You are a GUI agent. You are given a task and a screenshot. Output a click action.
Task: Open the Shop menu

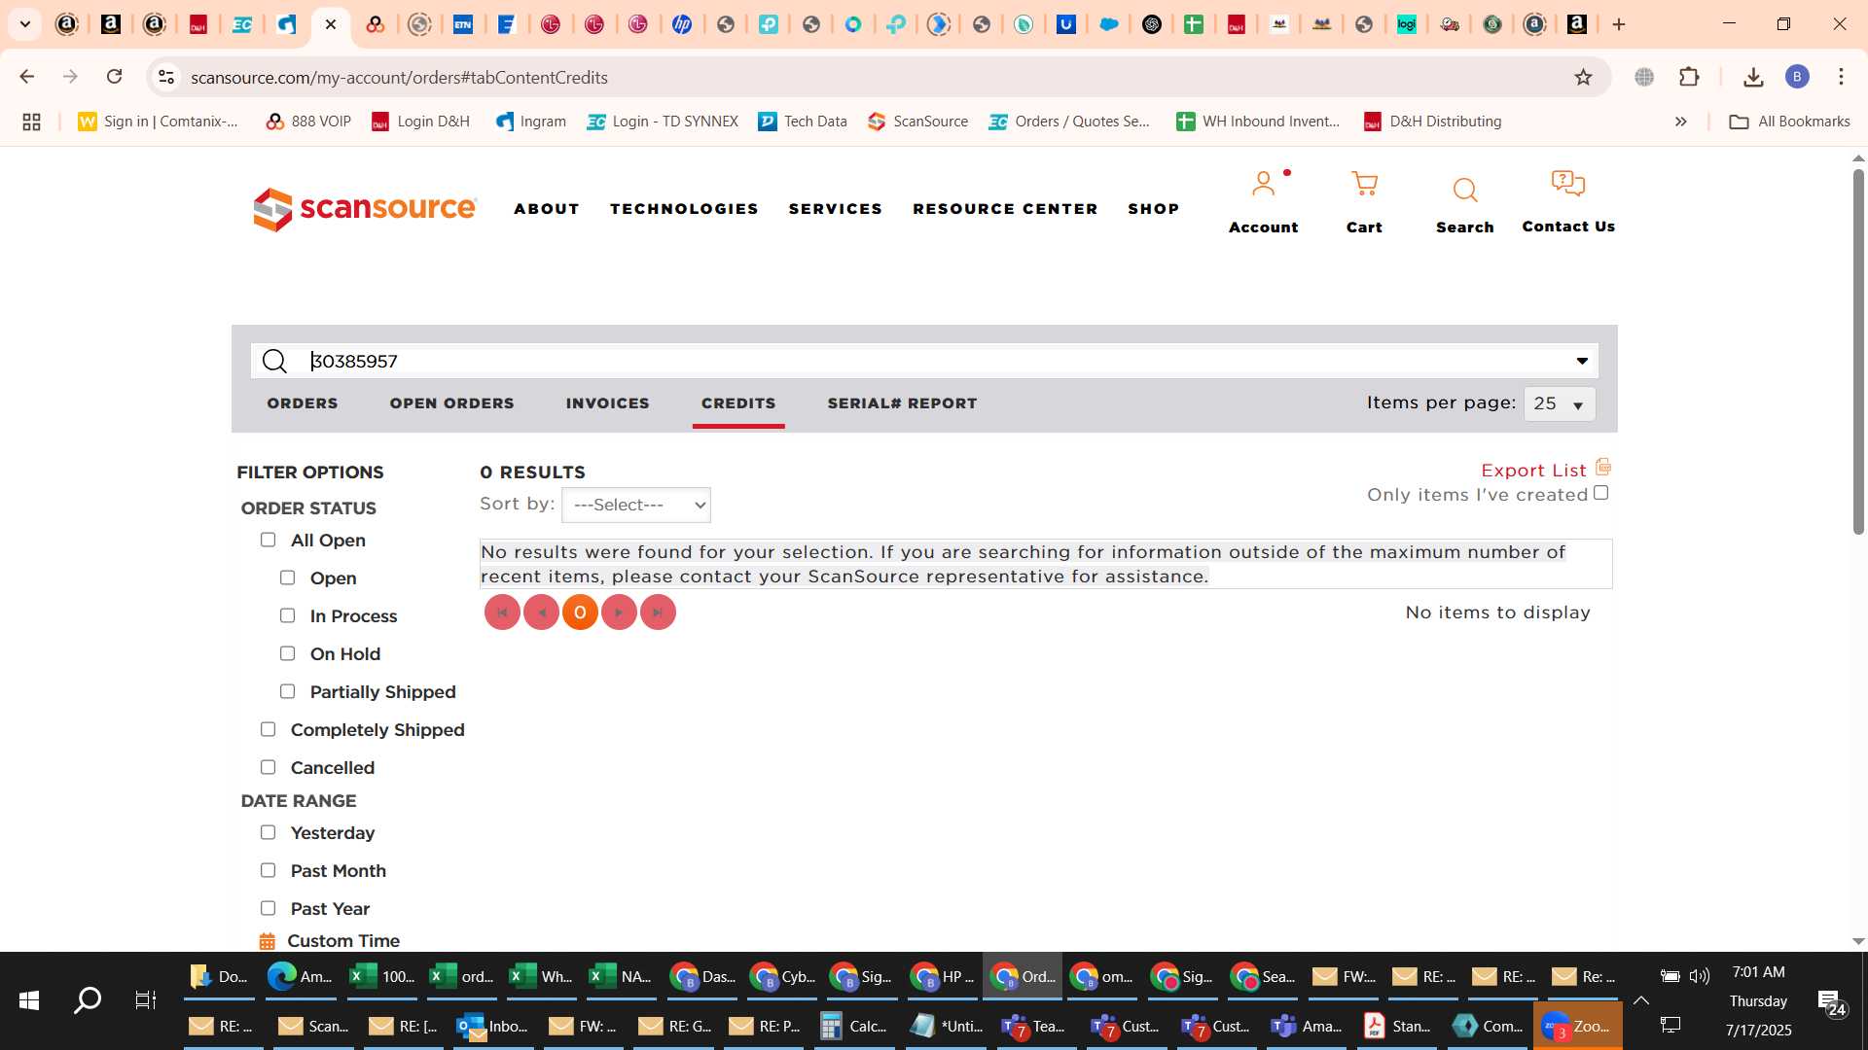click(x=1153, y=209)
